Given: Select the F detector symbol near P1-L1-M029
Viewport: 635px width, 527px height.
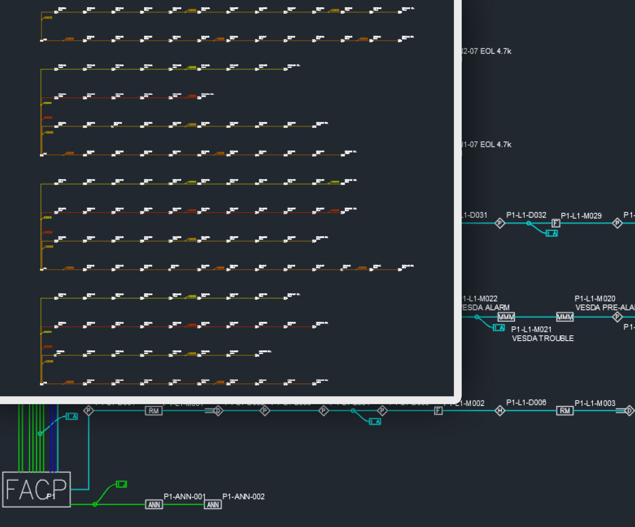Looking at the screenshot, I should point(555,223).
